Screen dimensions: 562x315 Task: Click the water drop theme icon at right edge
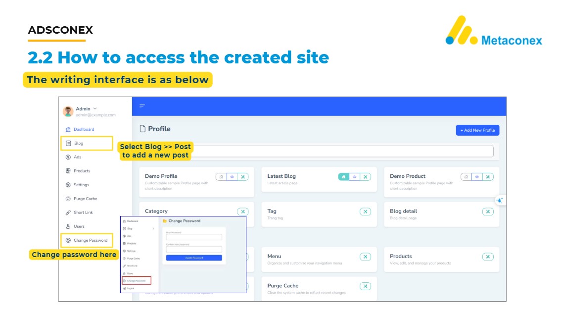tap(500, 200)
